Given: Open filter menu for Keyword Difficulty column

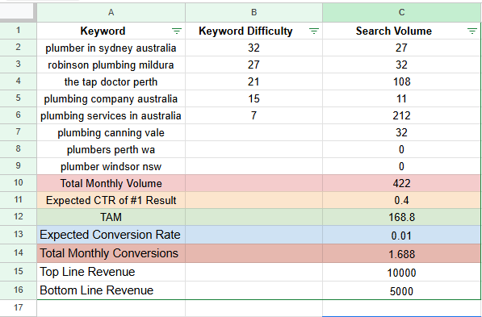Looking at the screenshot, I should (x=314, y=31).
